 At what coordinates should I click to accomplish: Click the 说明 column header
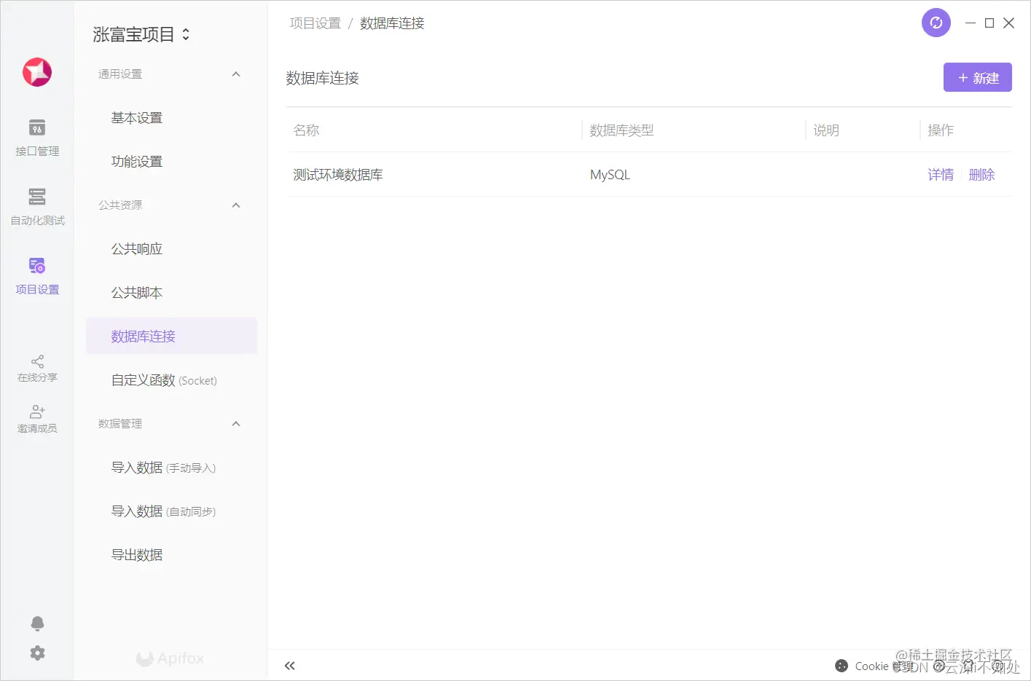(x=826, y=130)
